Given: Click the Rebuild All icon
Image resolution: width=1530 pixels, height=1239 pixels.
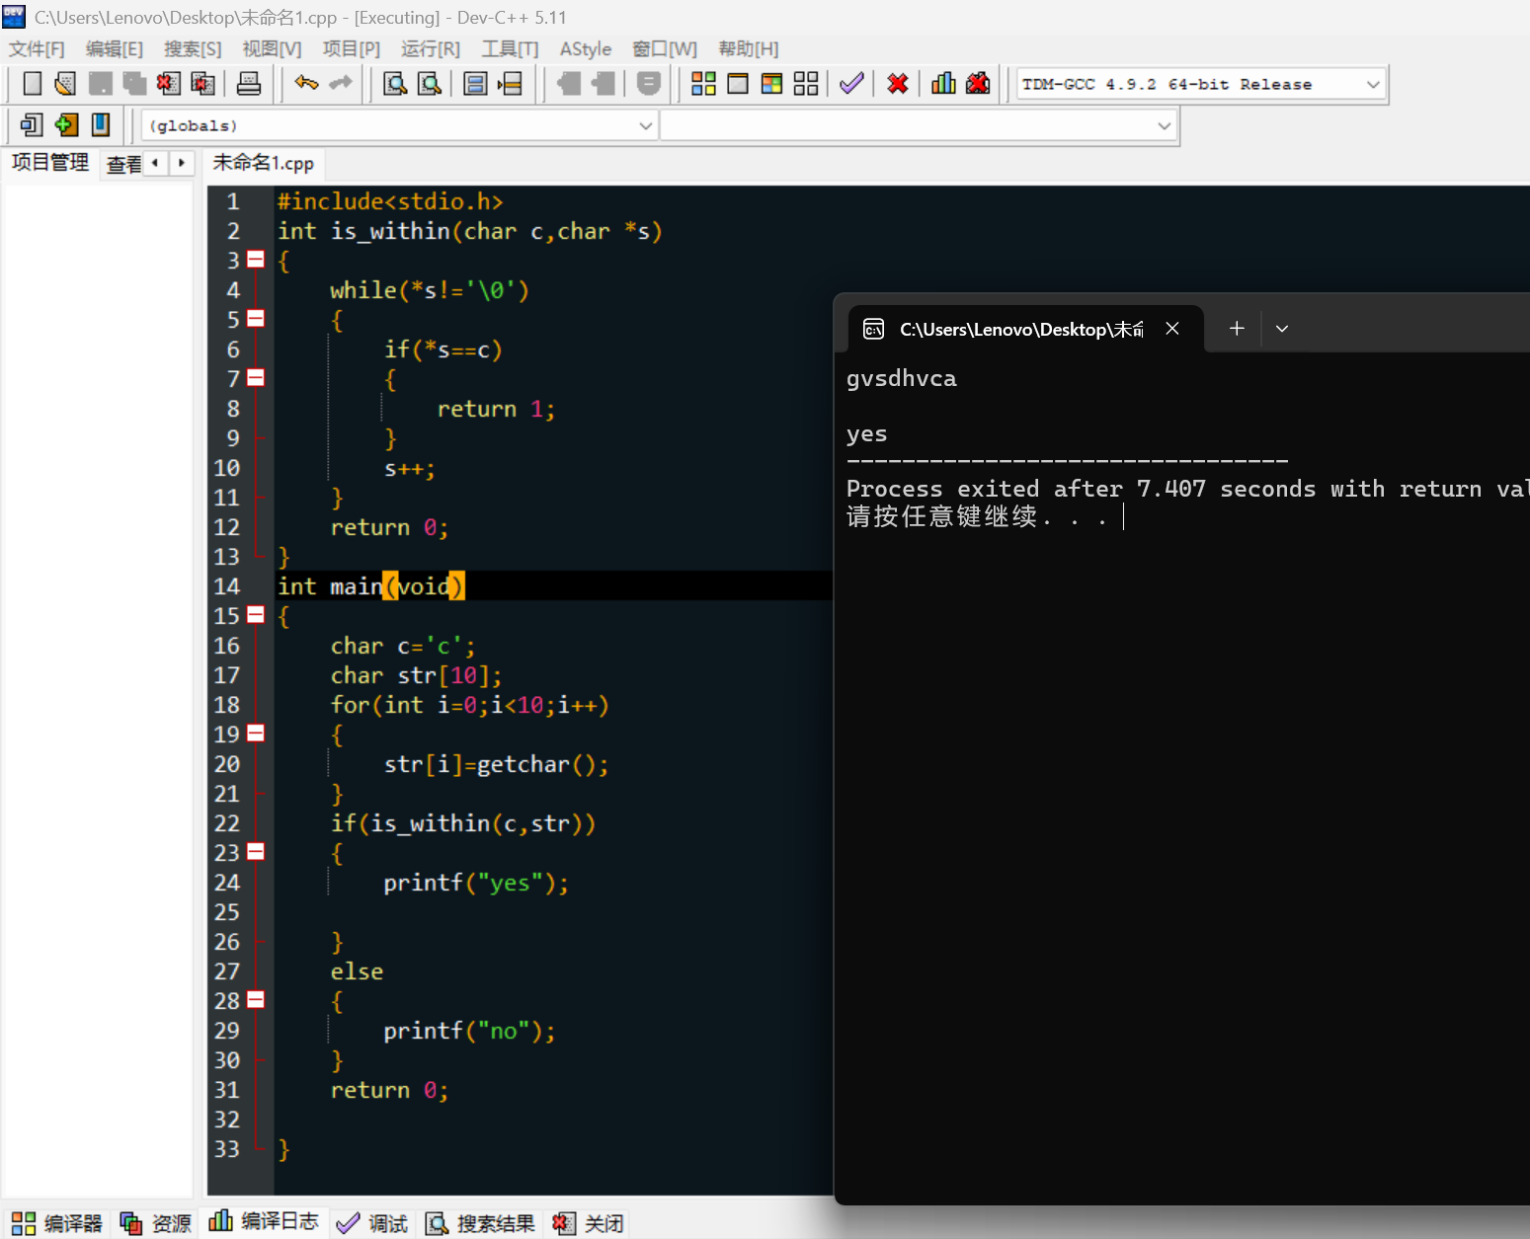Looking at the screenshot, I should click(x=806, y=84).
